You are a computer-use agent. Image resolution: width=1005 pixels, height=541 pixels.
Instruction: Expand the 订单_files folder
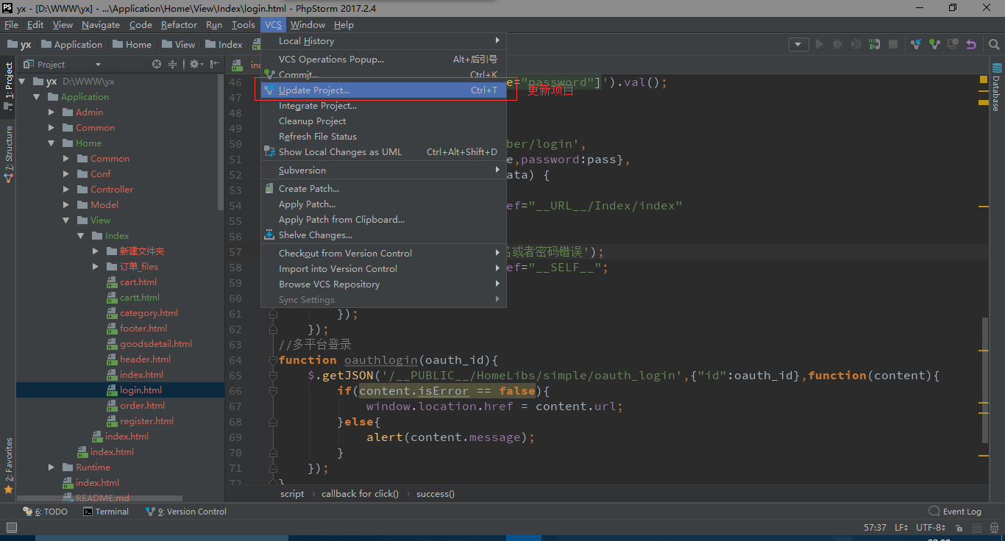[96, 267]
